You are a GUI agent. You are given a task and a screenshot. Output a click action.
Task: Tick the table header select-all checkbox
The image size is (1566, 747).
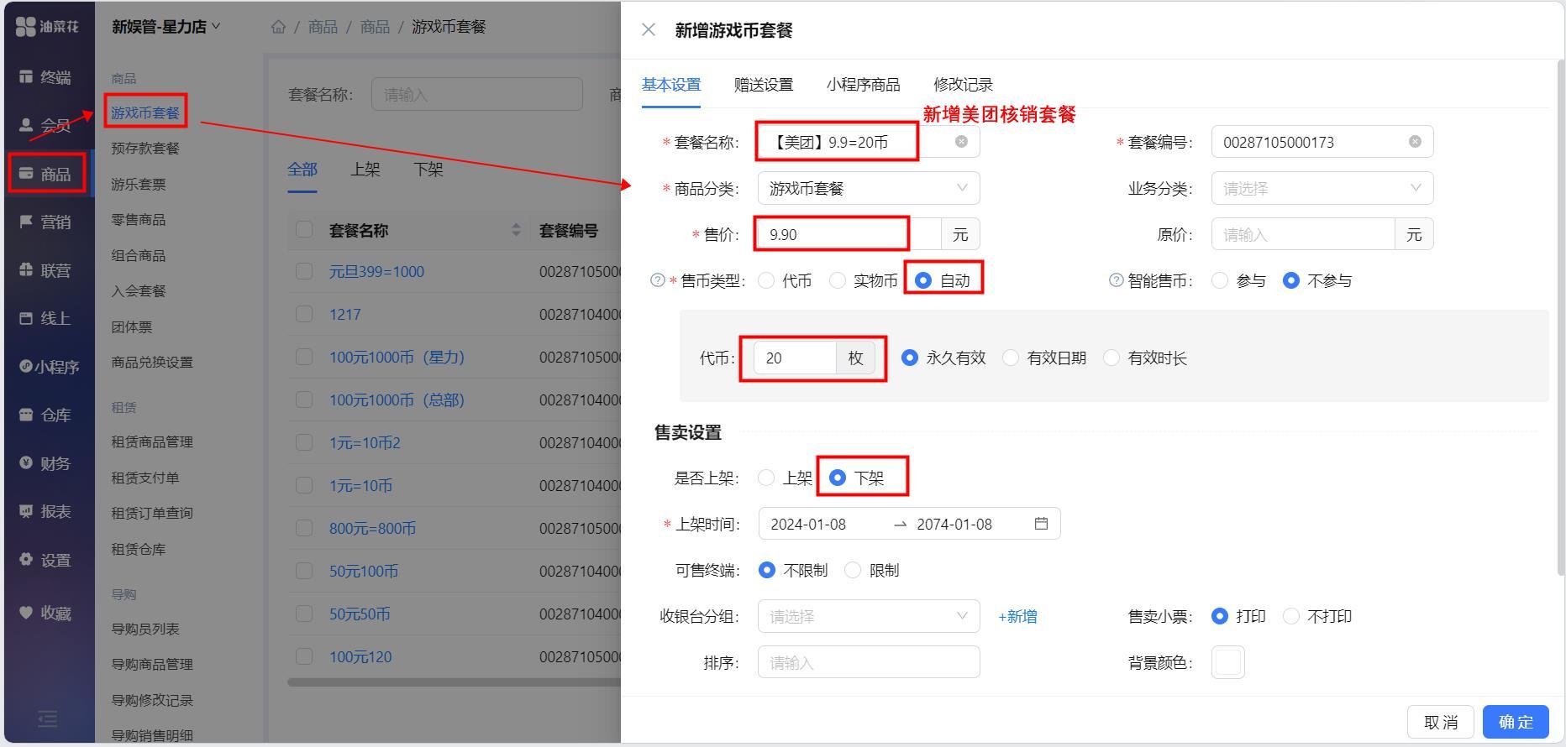[304, 230]
